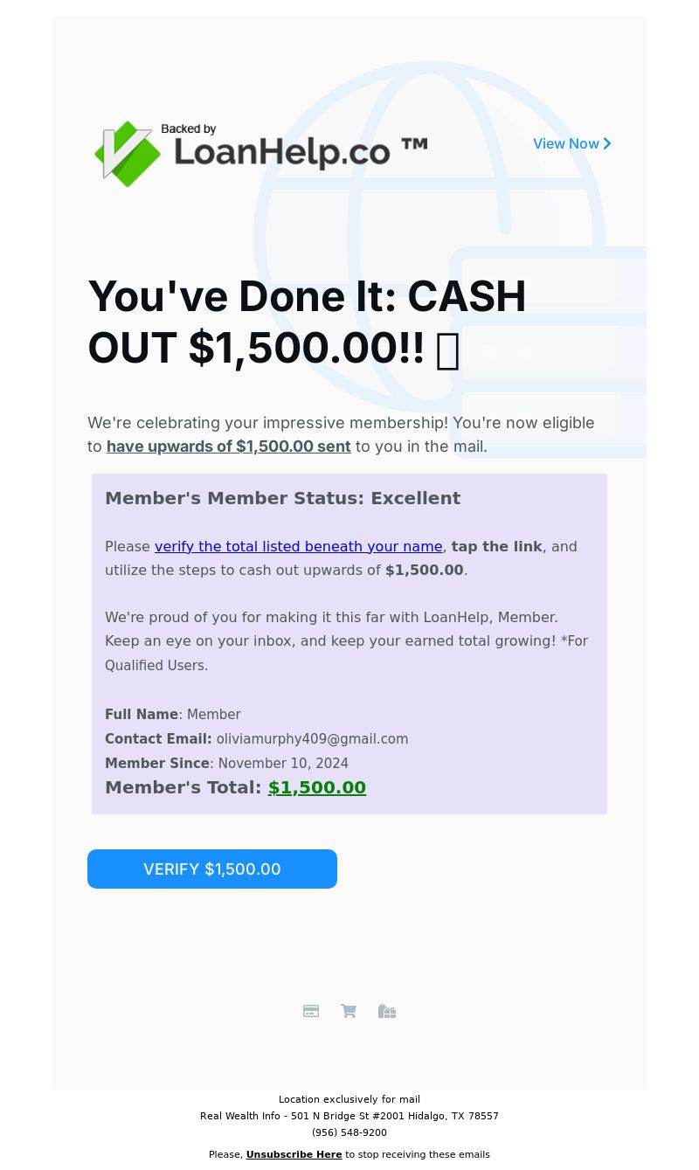Viewport: 699px width, 1170px height.
Task: Click the gifts icon in footer
Action: tap(387, 1011)
